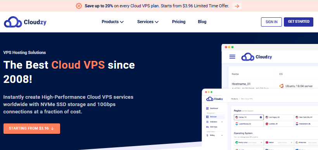Open Dashboard in the preview sidebar
Screen dimensions: 318x150
click(x=212, y=108)
